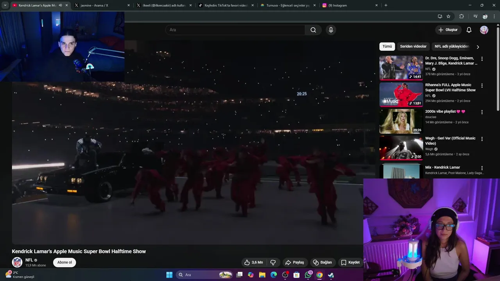Open Task View on taskbar
Image resolution: width=500 pixels, height=281 pixels.
coord(239,275)
